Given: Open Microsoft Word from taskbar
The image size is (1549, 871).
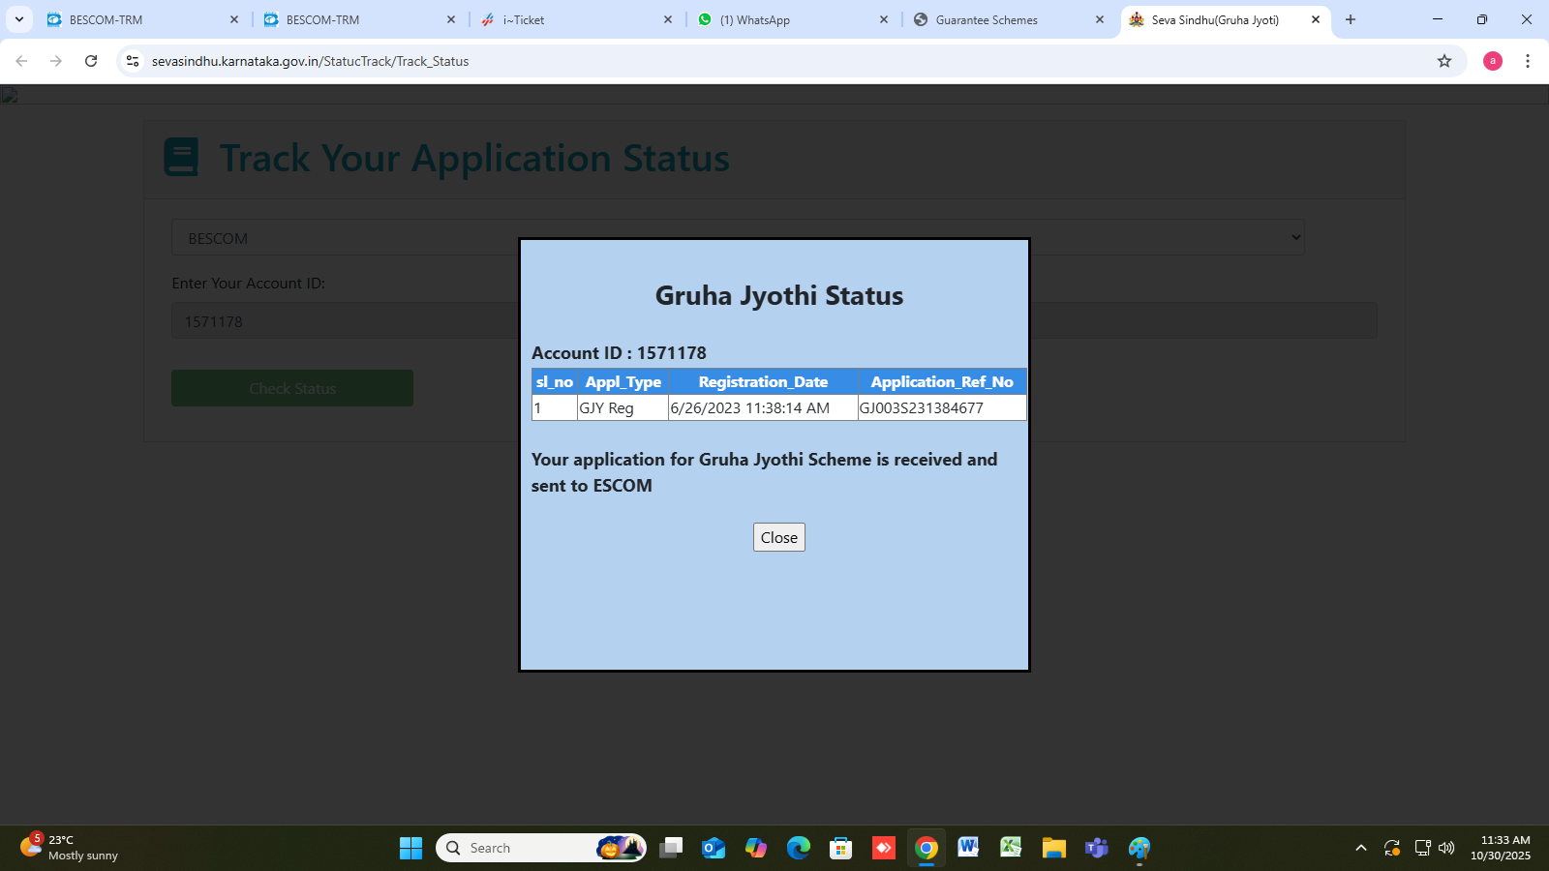Looking at the screenshot, I should pyautogui.click(x=968, y=848).
